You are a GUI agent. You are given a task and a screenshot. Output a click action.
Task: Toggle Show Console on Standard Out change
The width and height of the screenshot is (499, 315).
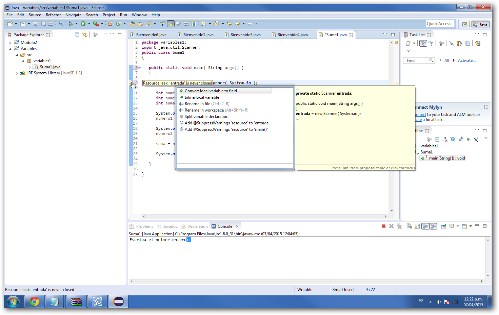click(x=425, y=226)
